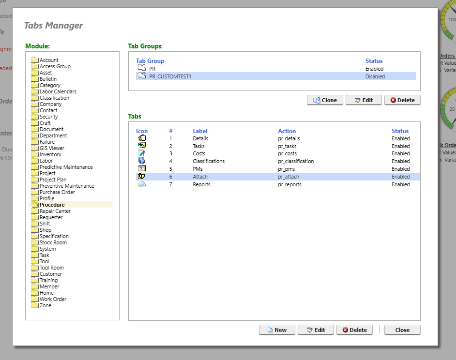Click the Asset module folder icon
Image resolution: width=456 pixels, height=360 pixels.
[x=35, y=73]
